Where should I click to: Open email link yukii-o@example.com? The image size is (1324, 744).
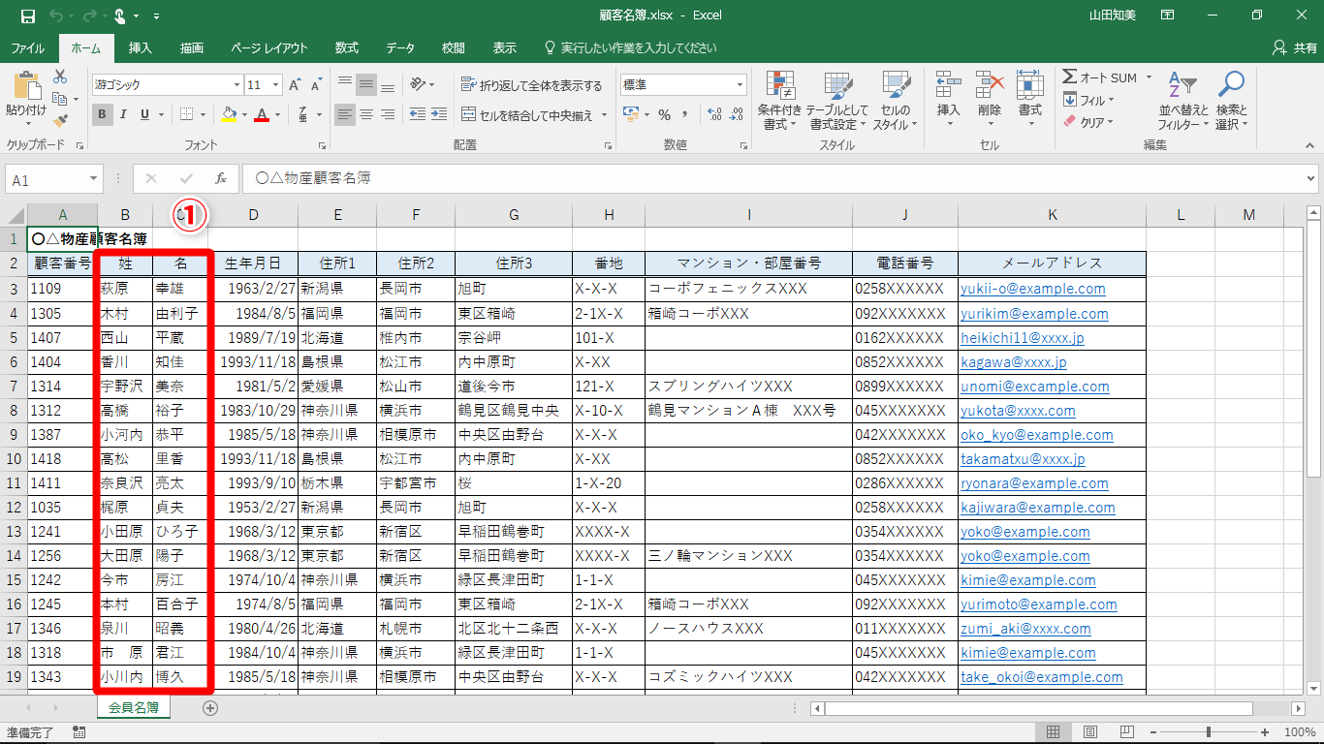(1033, 289)
